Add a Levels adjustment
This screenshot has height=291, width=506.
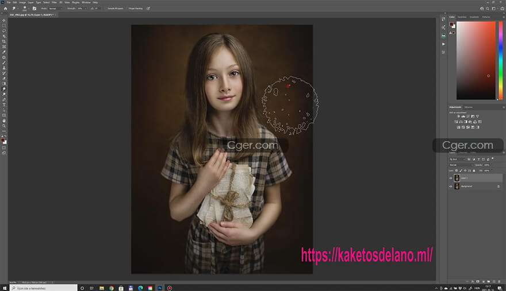[x=463, y=116]
